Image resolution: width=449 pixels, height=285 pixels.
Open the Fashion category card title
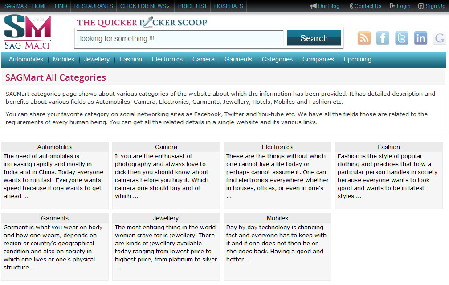coord(388,147)
